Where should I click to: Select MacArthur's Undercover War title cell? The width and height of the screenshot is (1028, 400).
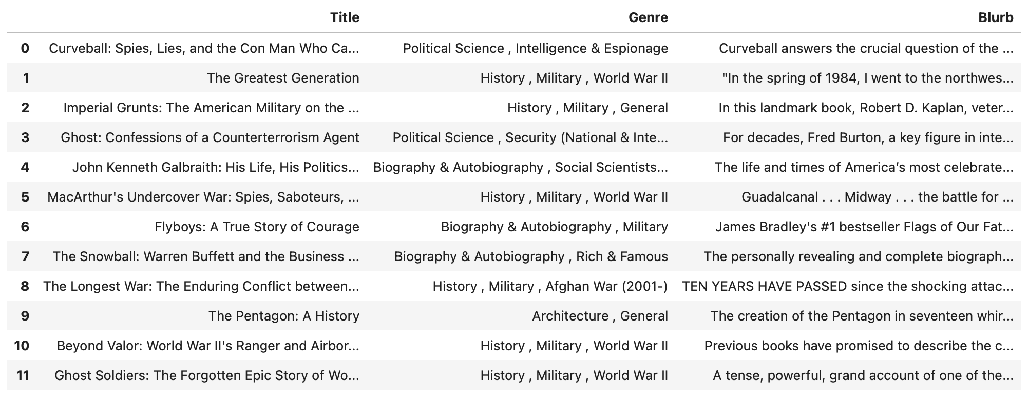coord(203,197)
